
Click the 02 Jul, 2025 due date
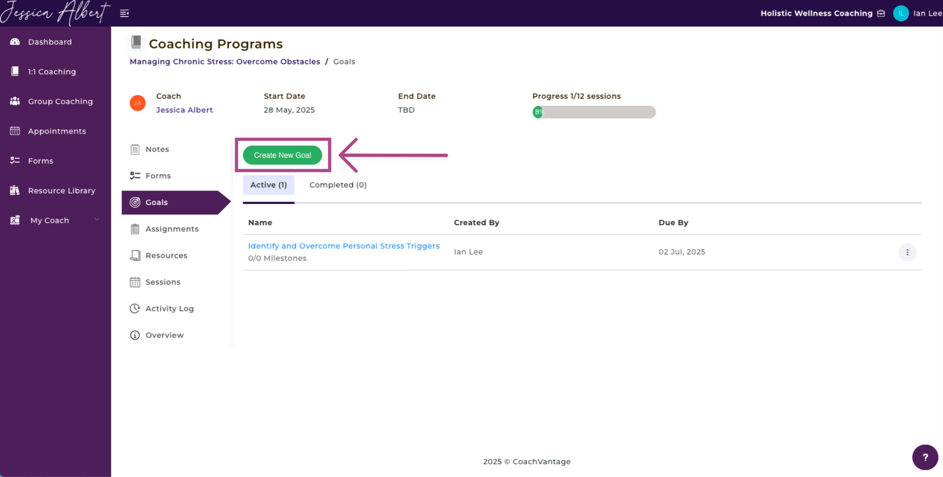pyautogui.click(x=682, y=252)
